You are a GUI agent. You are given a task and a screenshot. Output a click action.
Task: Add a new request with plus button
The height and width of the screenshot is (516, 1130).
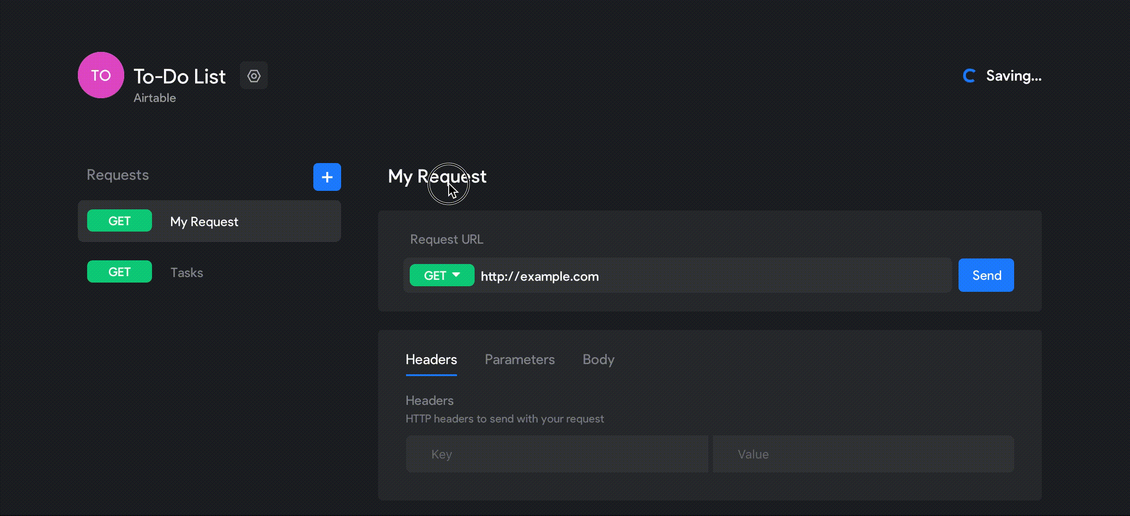(x=327, y=177)
